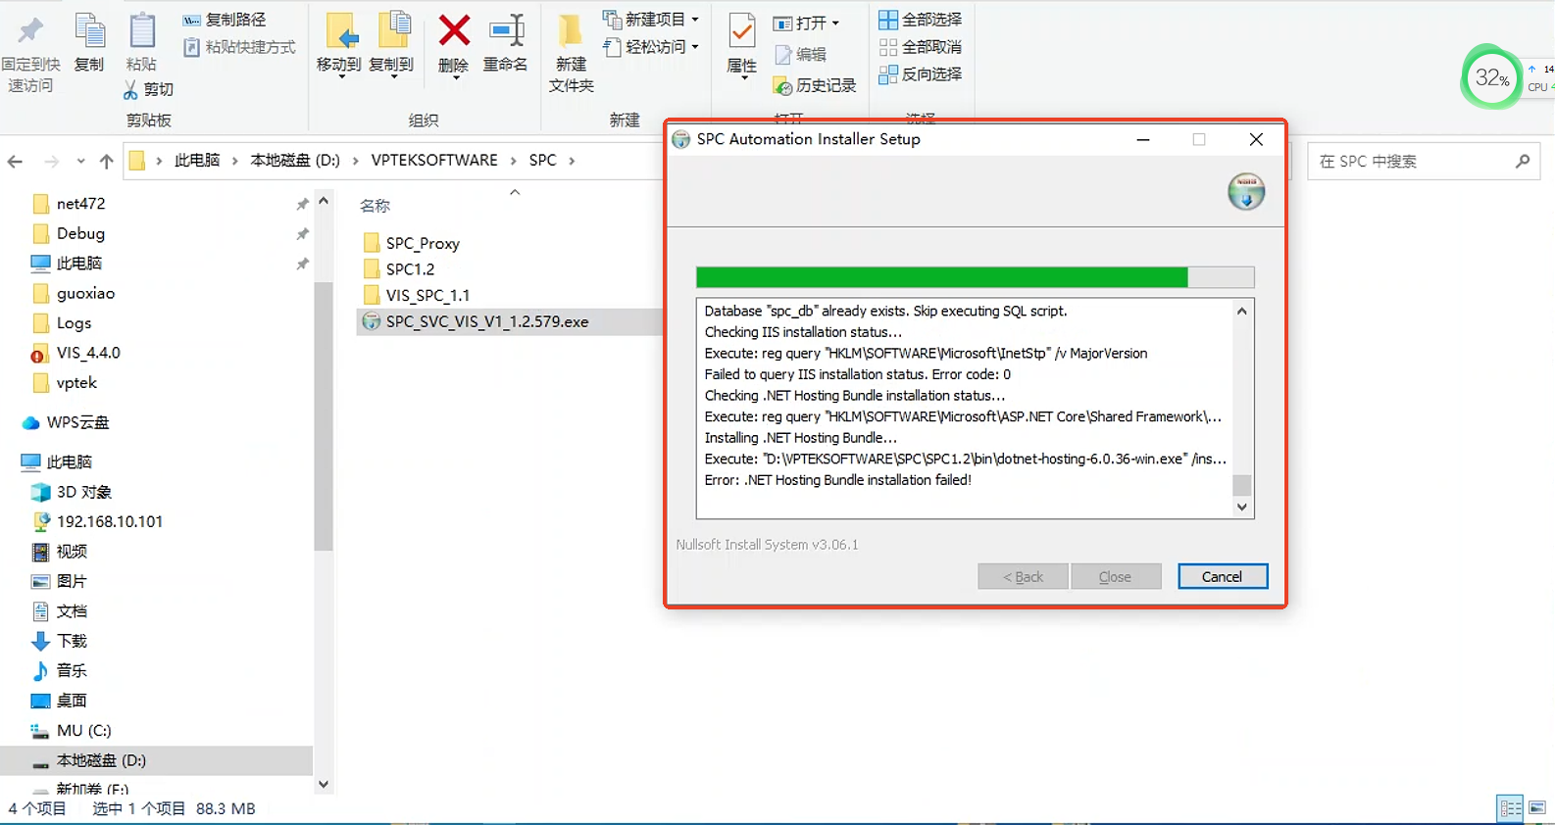This screenshot has width=1555, height=825.
Task: Click 本地磁盘 (D:) breadcrumb
Action: (295, 160)
